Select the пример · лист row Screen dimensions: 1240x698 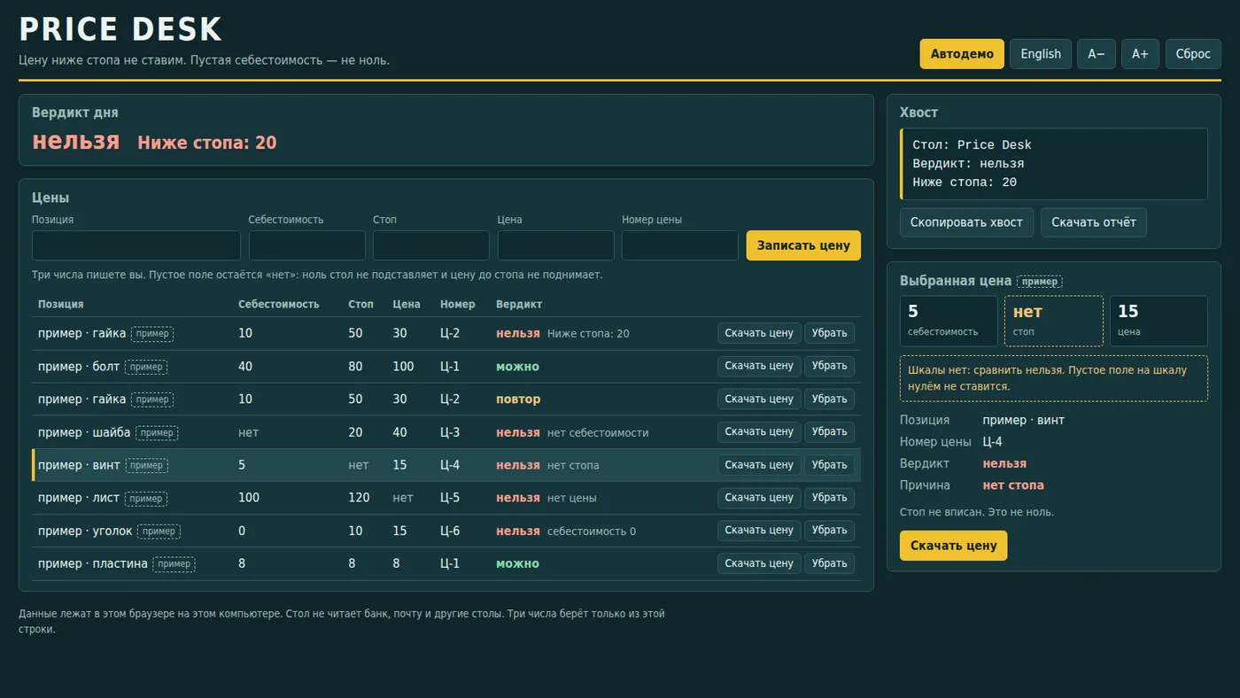[446, 498]
